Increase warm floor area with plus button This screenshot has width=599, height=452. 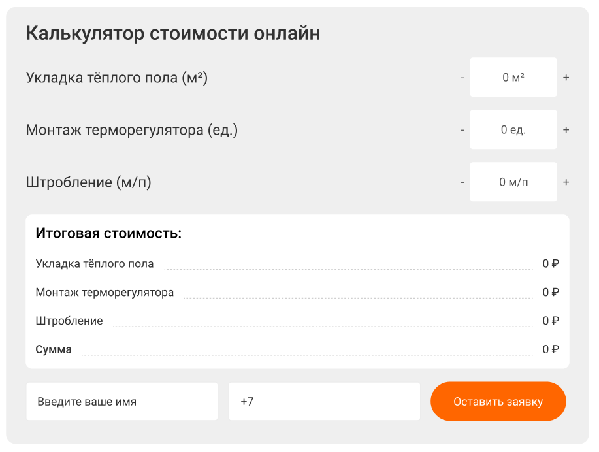click(x=566, y=78)
